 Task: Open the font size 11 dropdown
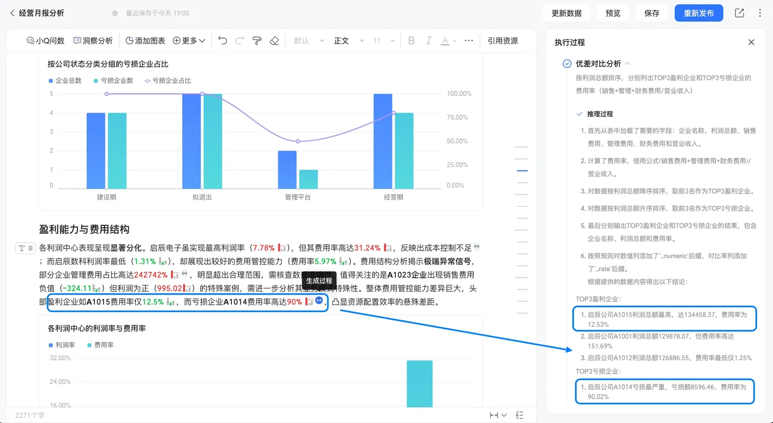click(384, 41)
